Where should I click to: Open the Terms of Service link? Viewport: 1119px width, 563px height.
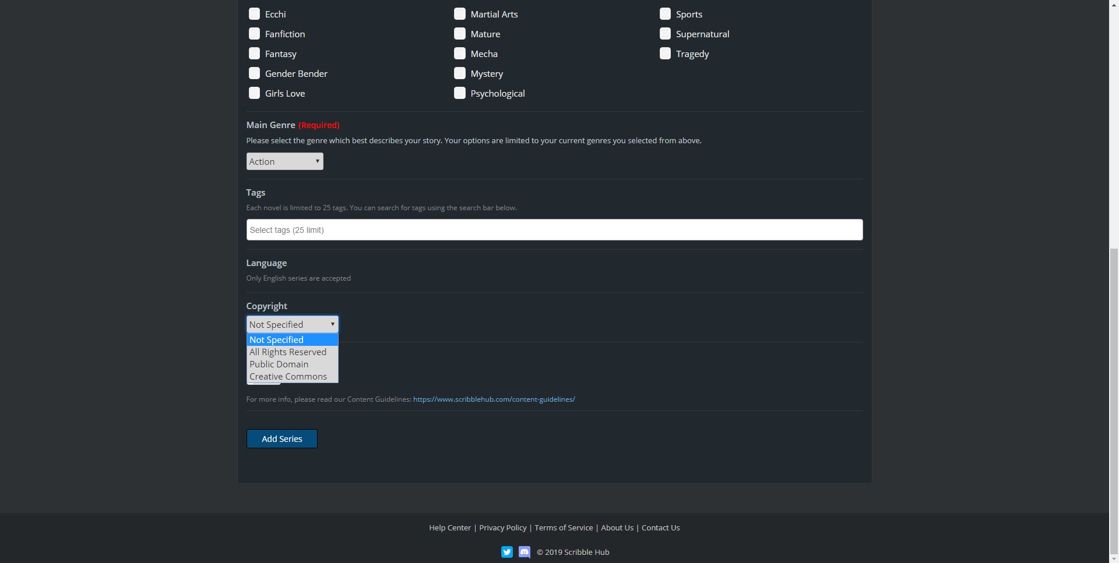pos(564,528)
